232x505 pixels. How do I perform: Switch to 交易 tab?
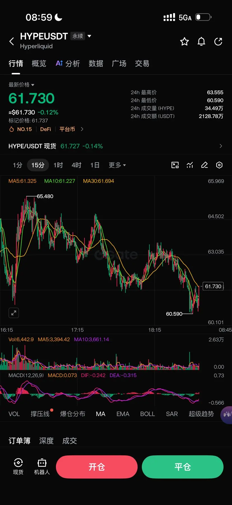coord(142,64)
